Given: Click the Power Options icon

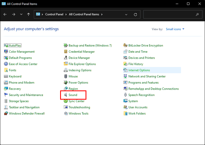Looking at the screenshot, I should coord(66,83).
